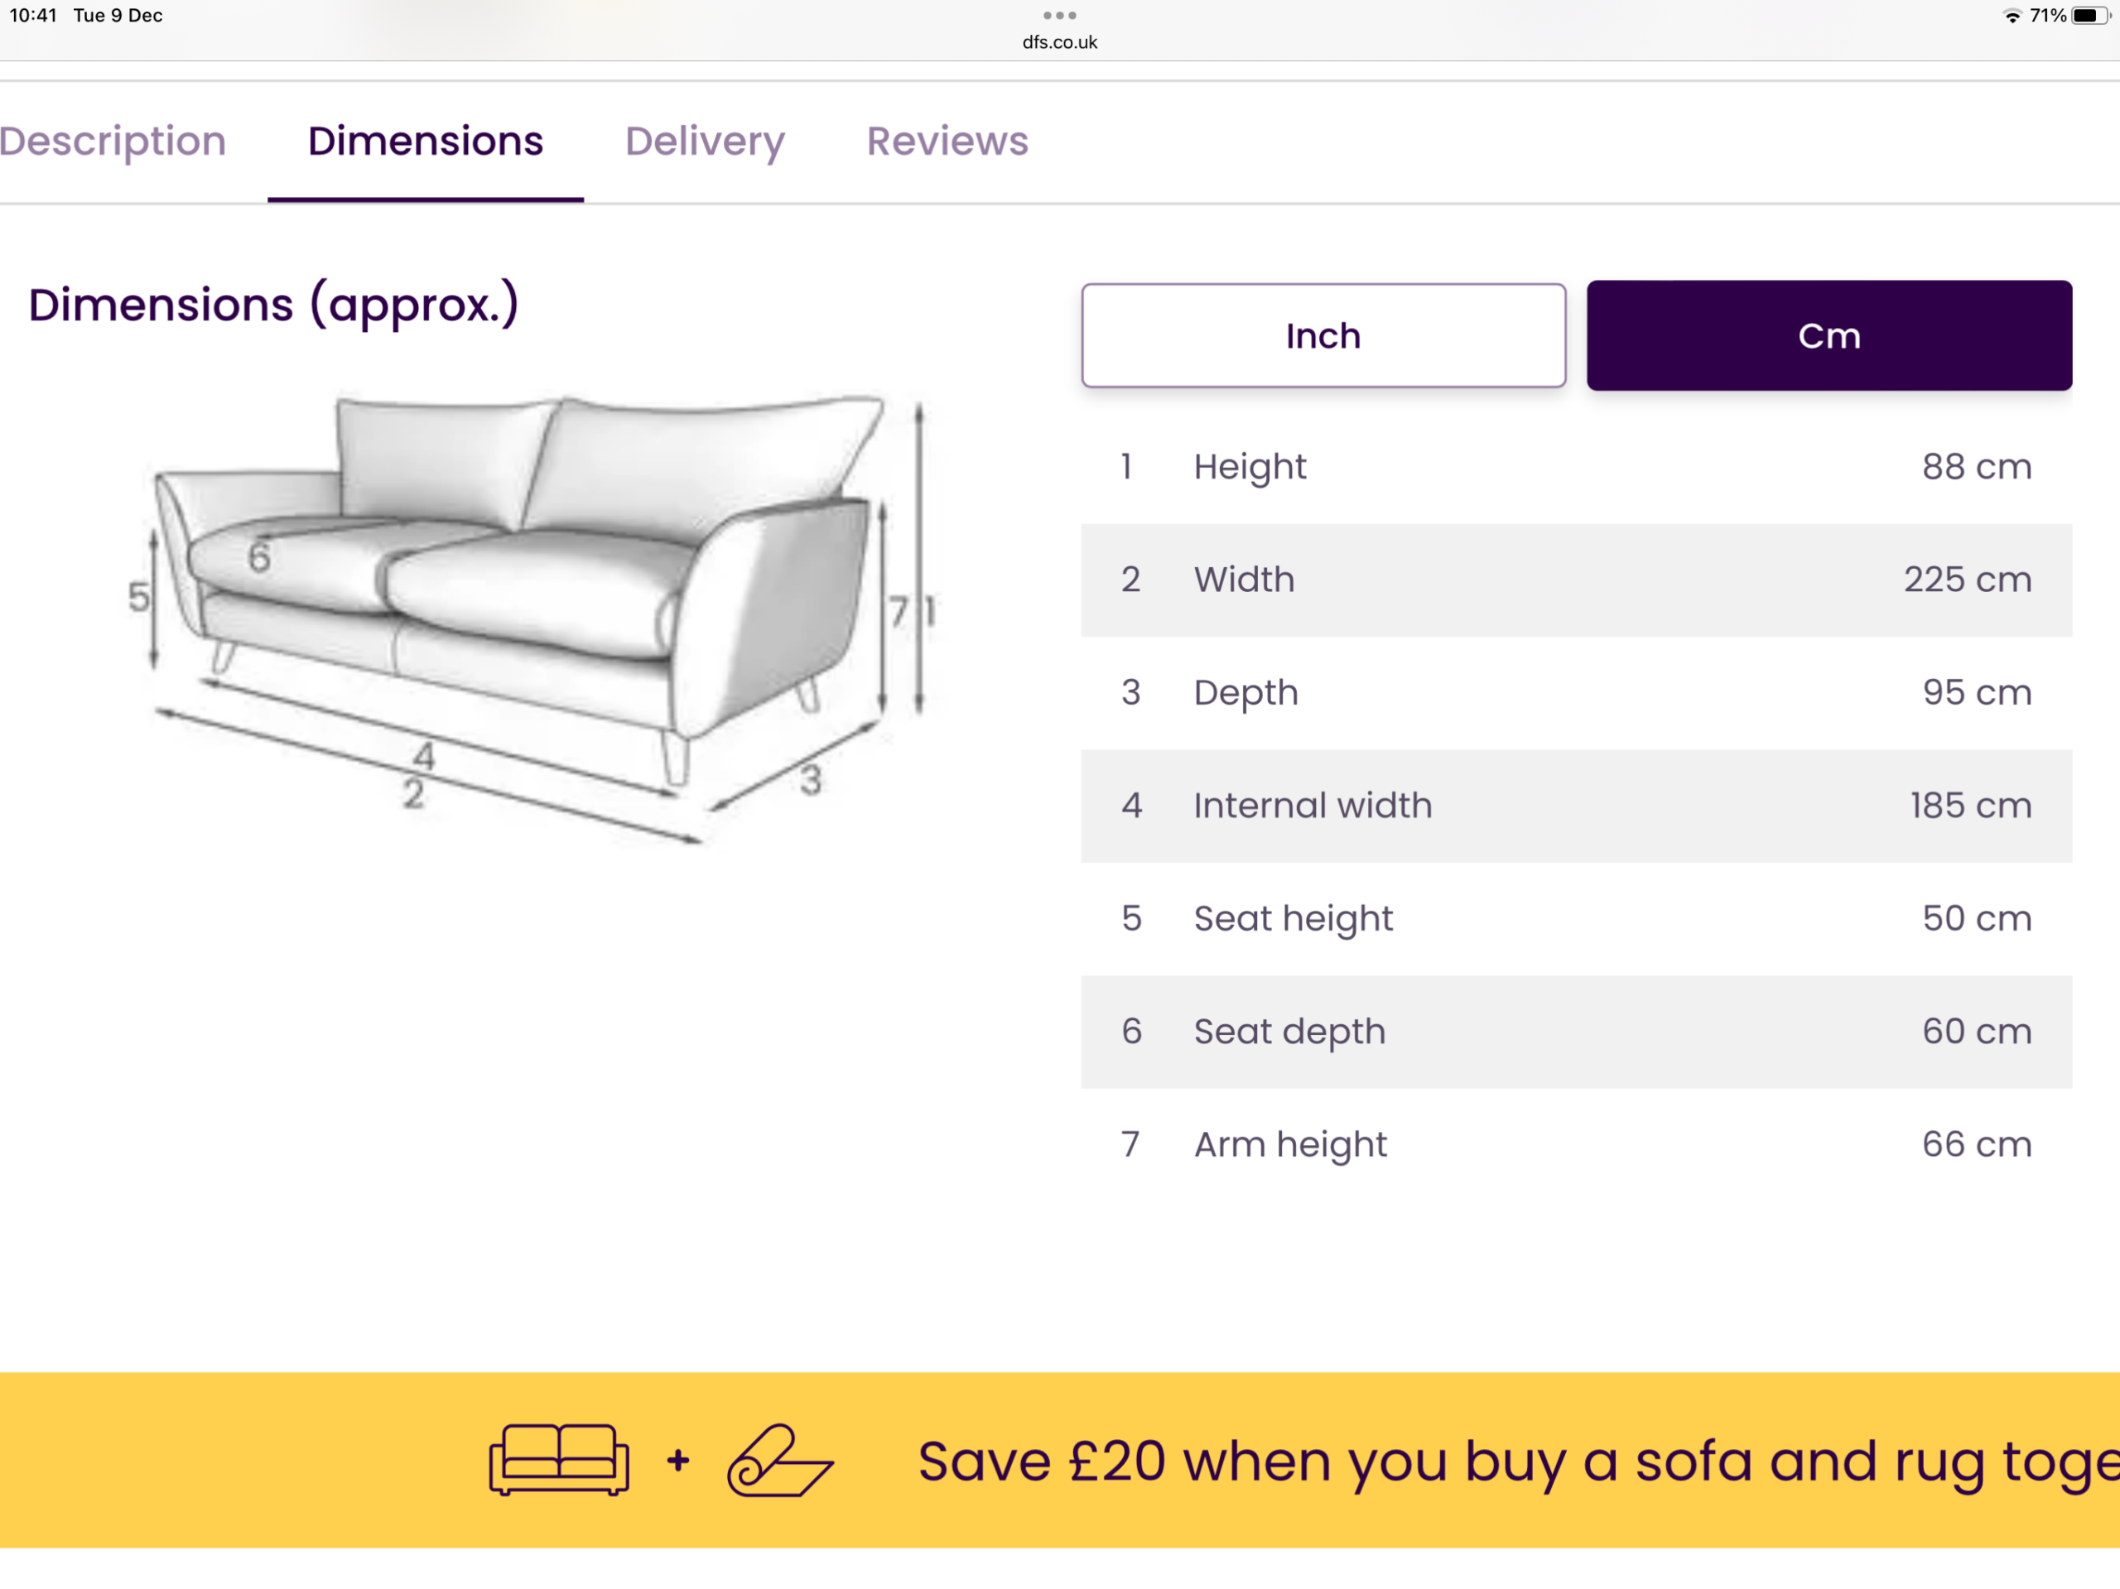Select the Width 225 cm row

pyautogui.click(x=1576, y=580)
